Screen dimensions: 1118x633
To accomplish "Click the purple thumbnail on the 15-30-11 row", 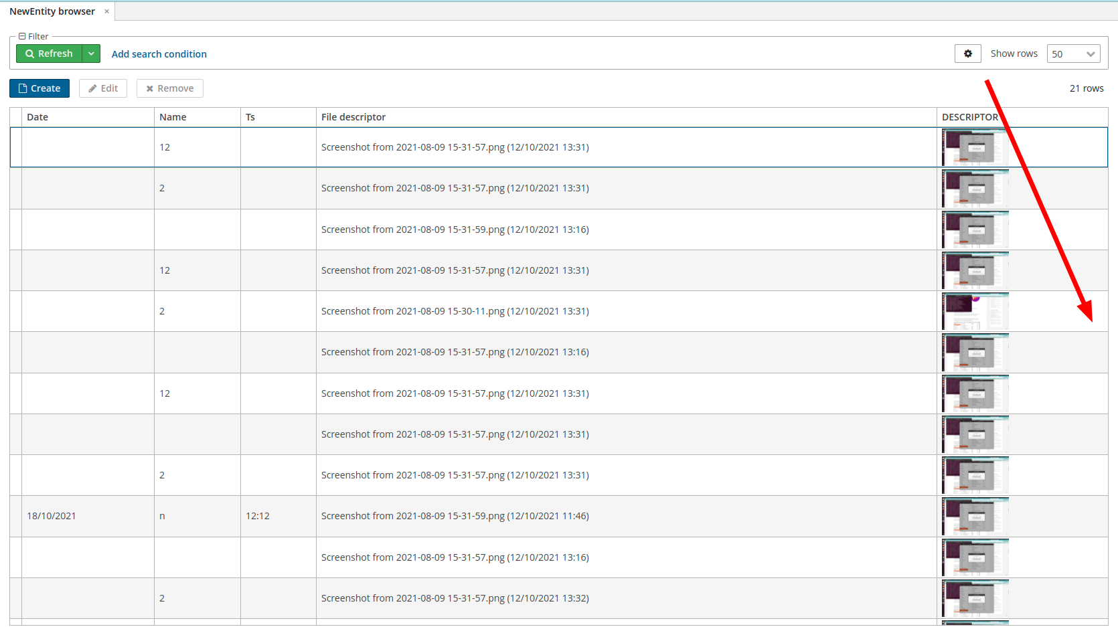I will click(x=975, y=311).
